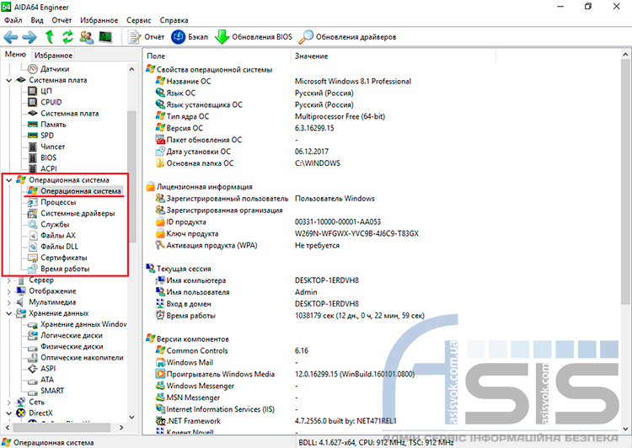
Task: Open the Файл menu
Action: tap(13, 20)
